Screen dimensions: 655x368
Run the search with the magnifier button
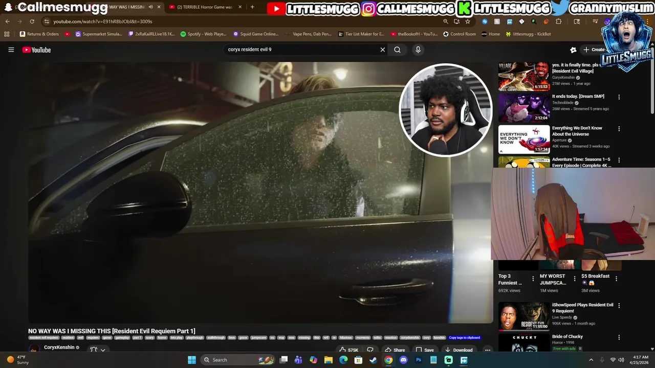[x=397, y=50]
